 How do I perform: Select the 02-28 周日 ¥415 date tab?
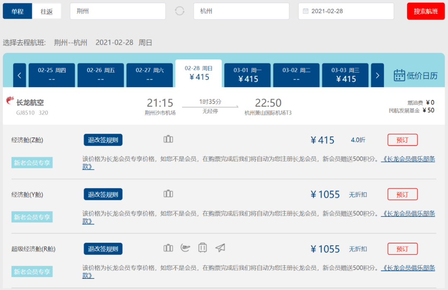click(199, 73)
